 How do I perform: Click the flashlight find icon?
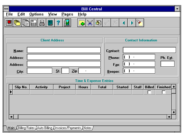[140, 23]
